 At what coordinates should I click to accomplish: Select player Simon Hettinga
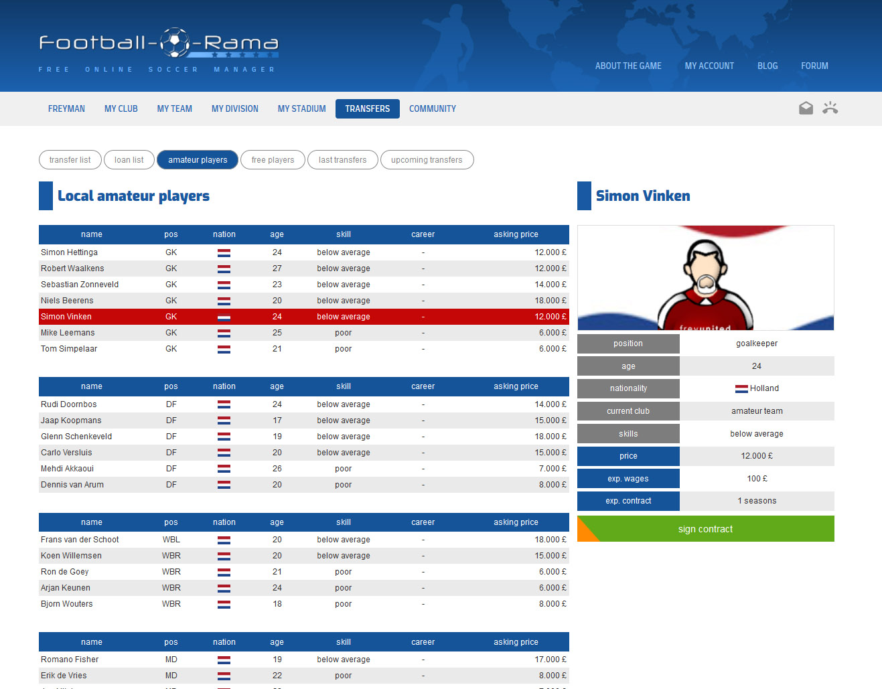70,252
